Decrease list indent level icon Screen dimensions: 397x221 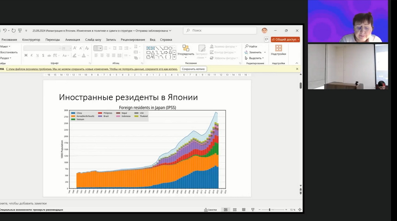tap(115, 48)
